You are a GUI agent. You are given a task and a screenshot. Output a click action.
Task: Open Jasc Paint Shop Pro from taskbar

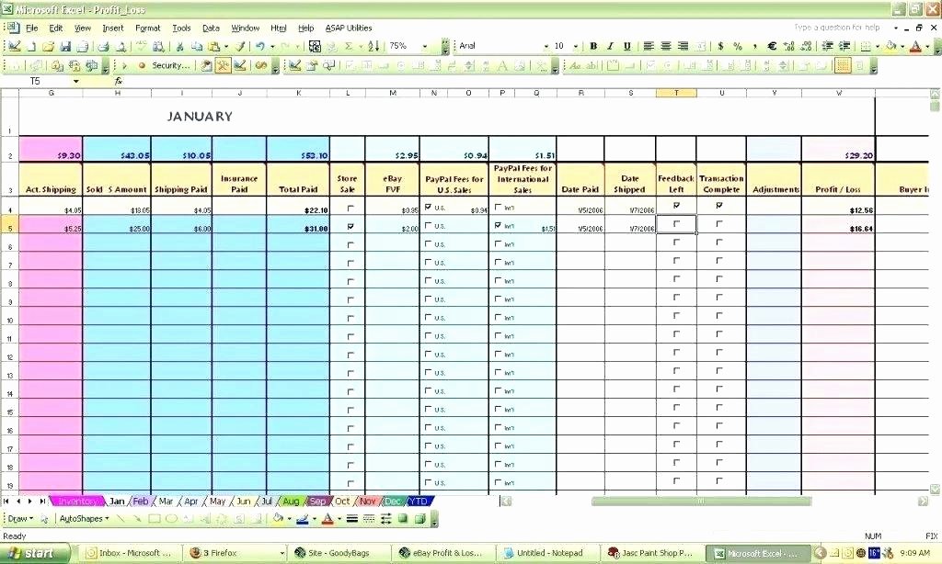point(650,553)
